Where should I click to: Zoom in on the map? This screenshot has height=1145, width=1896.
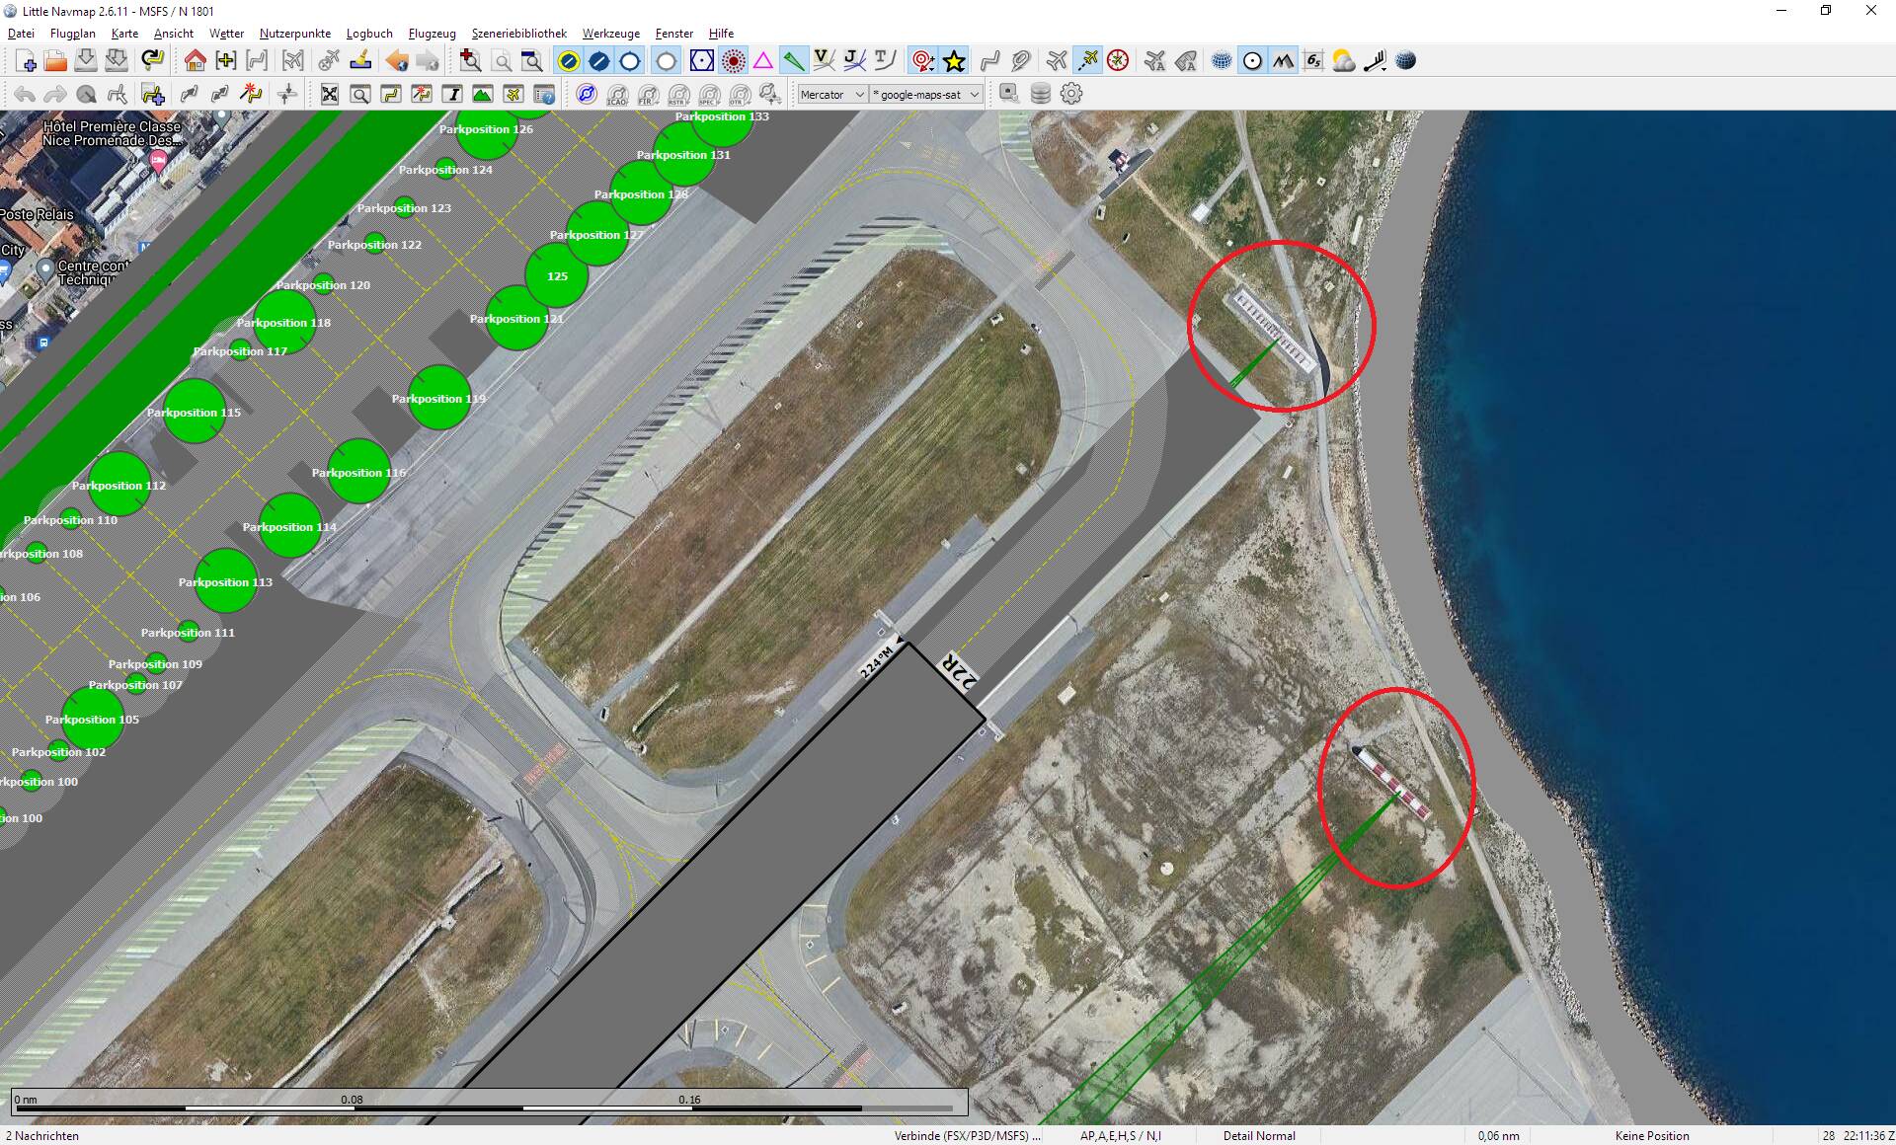click(x=470, y=60)
